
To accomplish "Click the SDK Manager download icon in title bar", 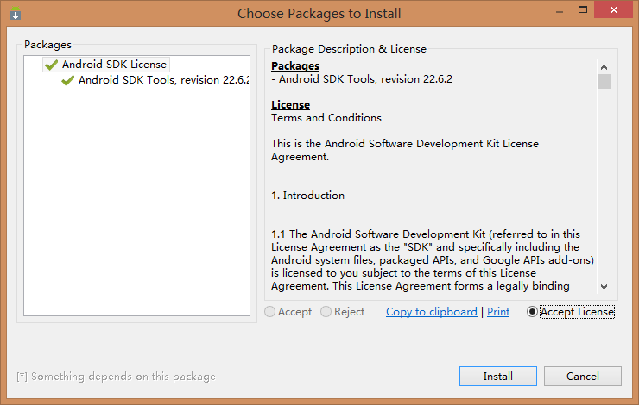I will (x=16, y=14).
